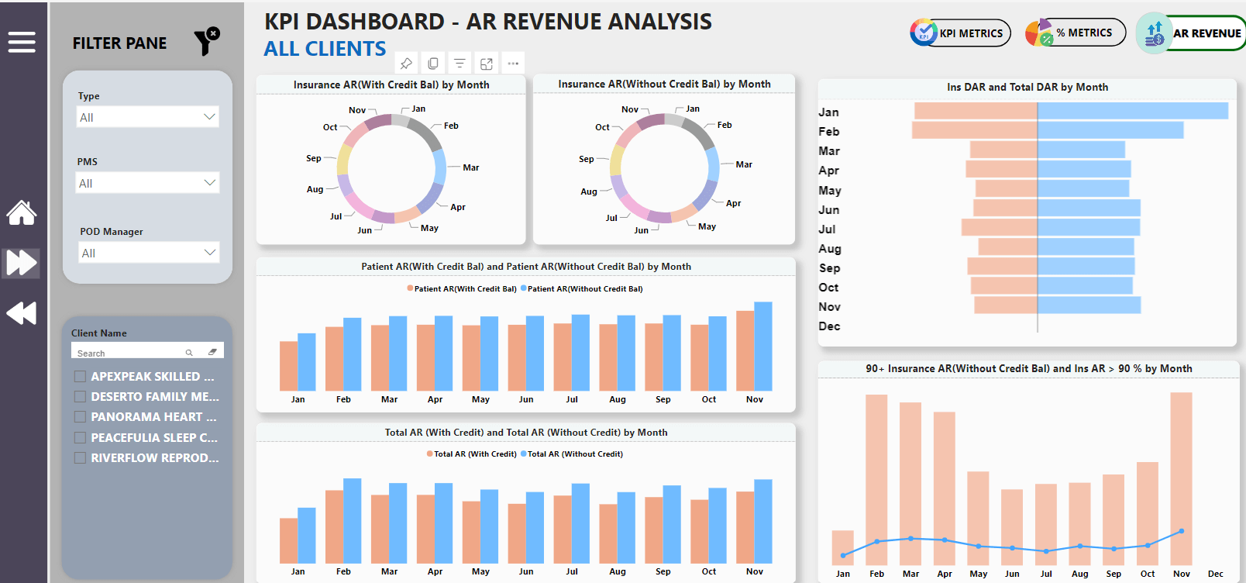Click the AR REVENUE navigation button
Screen dimensions: 1246x583
pyautogui.click(x=1193, y=33)
